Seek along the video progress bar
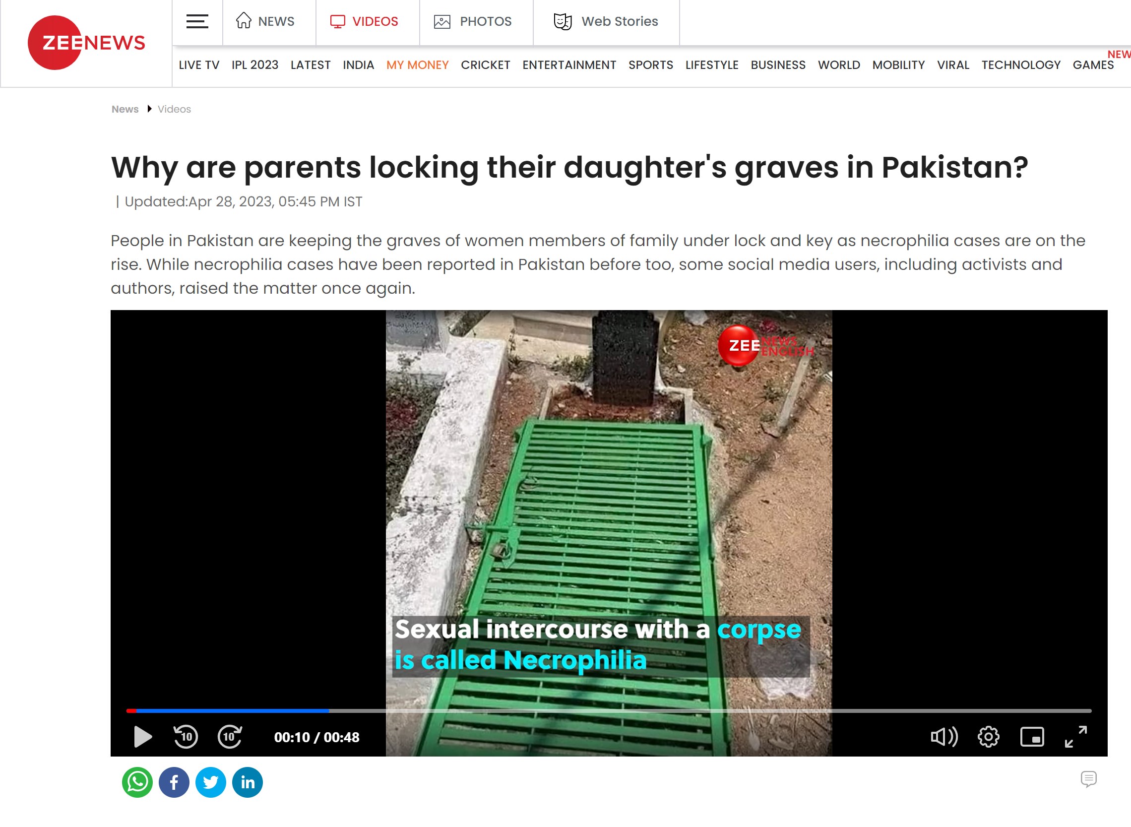This screenshot has height=827, width=1131. tap(609, 711)
